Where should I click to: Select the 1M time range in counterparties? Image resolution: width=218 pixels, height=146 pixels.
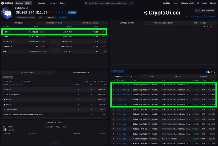pos(102,81)
